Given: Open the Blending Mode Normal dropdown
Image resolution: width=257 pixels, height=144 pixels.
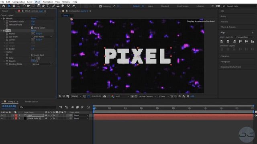Looking at the screenshot, I should (x=42, y=64).
